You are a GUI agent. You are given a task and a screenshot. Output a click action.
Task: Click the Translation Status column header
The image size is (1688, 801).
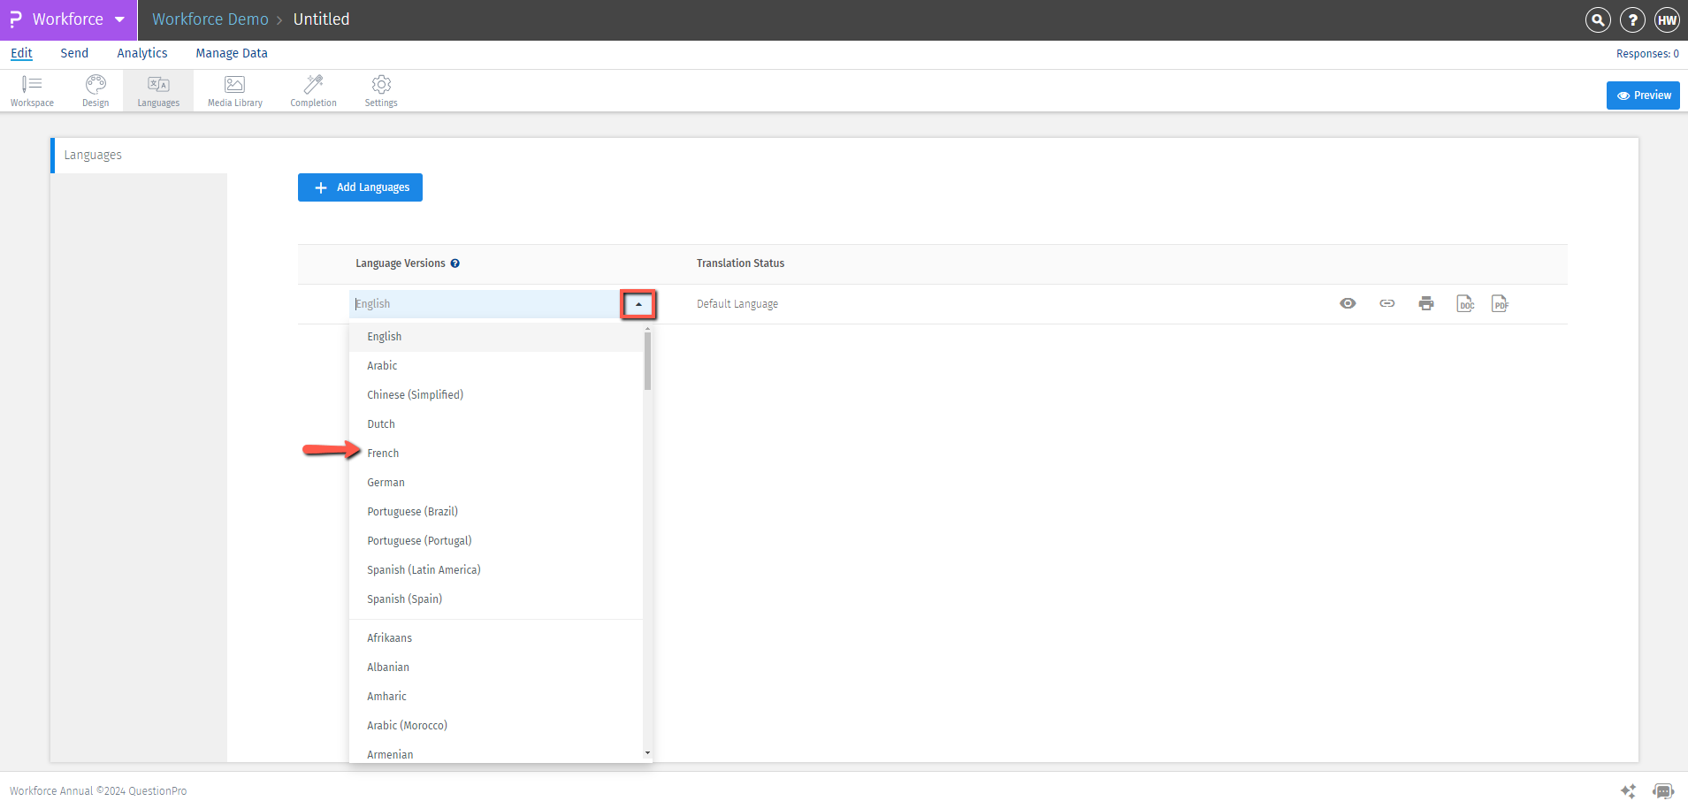click(x=740, y=263)
